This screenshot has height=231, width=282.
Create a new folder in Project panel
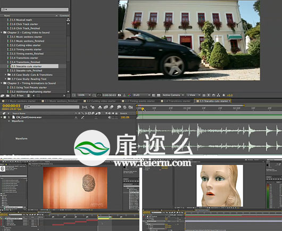click(8, 96)
